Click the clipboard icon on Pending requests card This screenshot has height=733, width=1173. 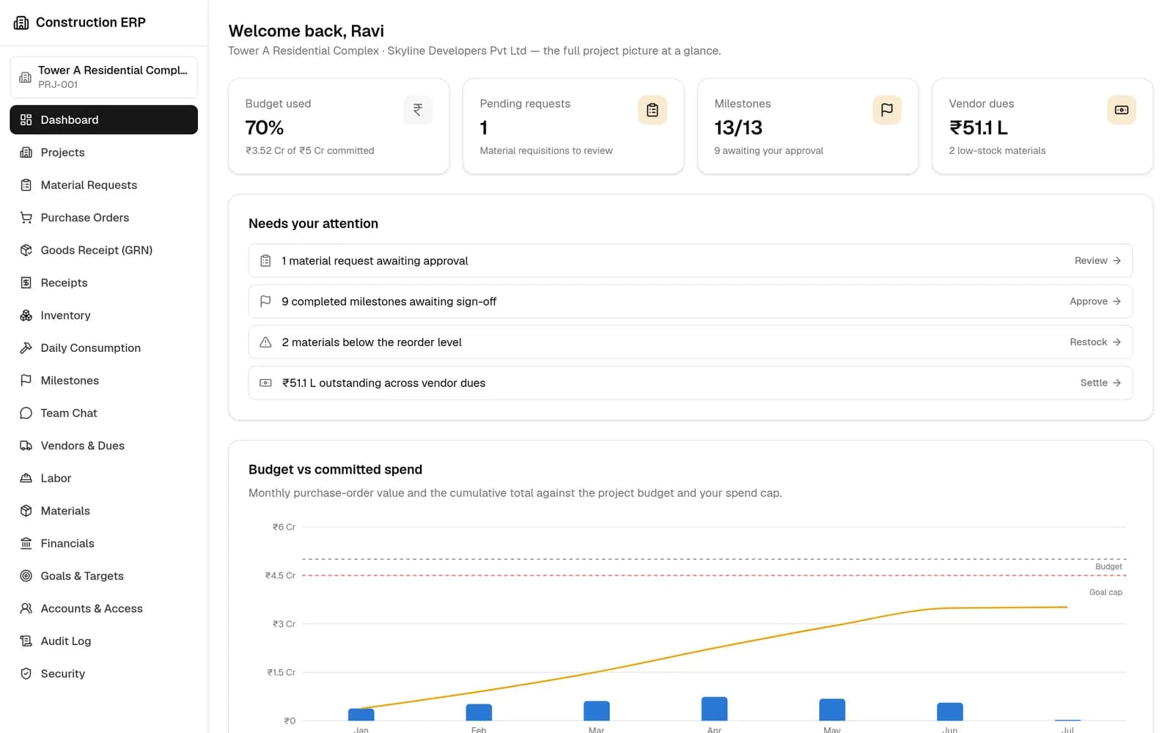tap(652, 110)
